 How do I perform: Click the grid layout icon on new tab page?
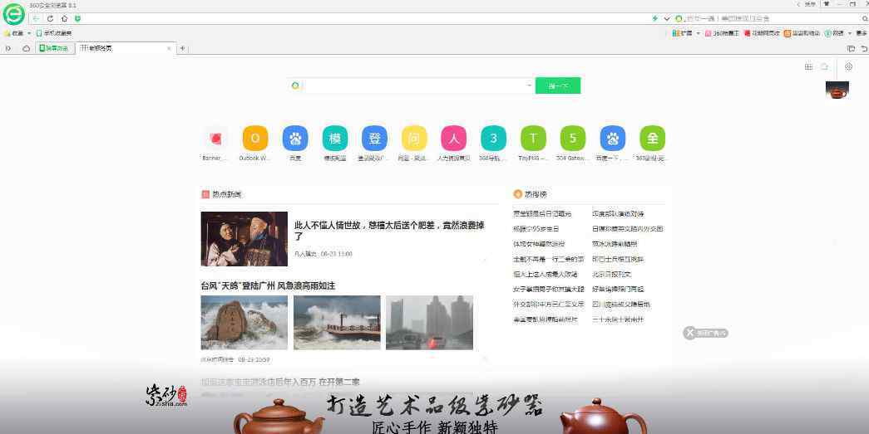pos(808,67)
